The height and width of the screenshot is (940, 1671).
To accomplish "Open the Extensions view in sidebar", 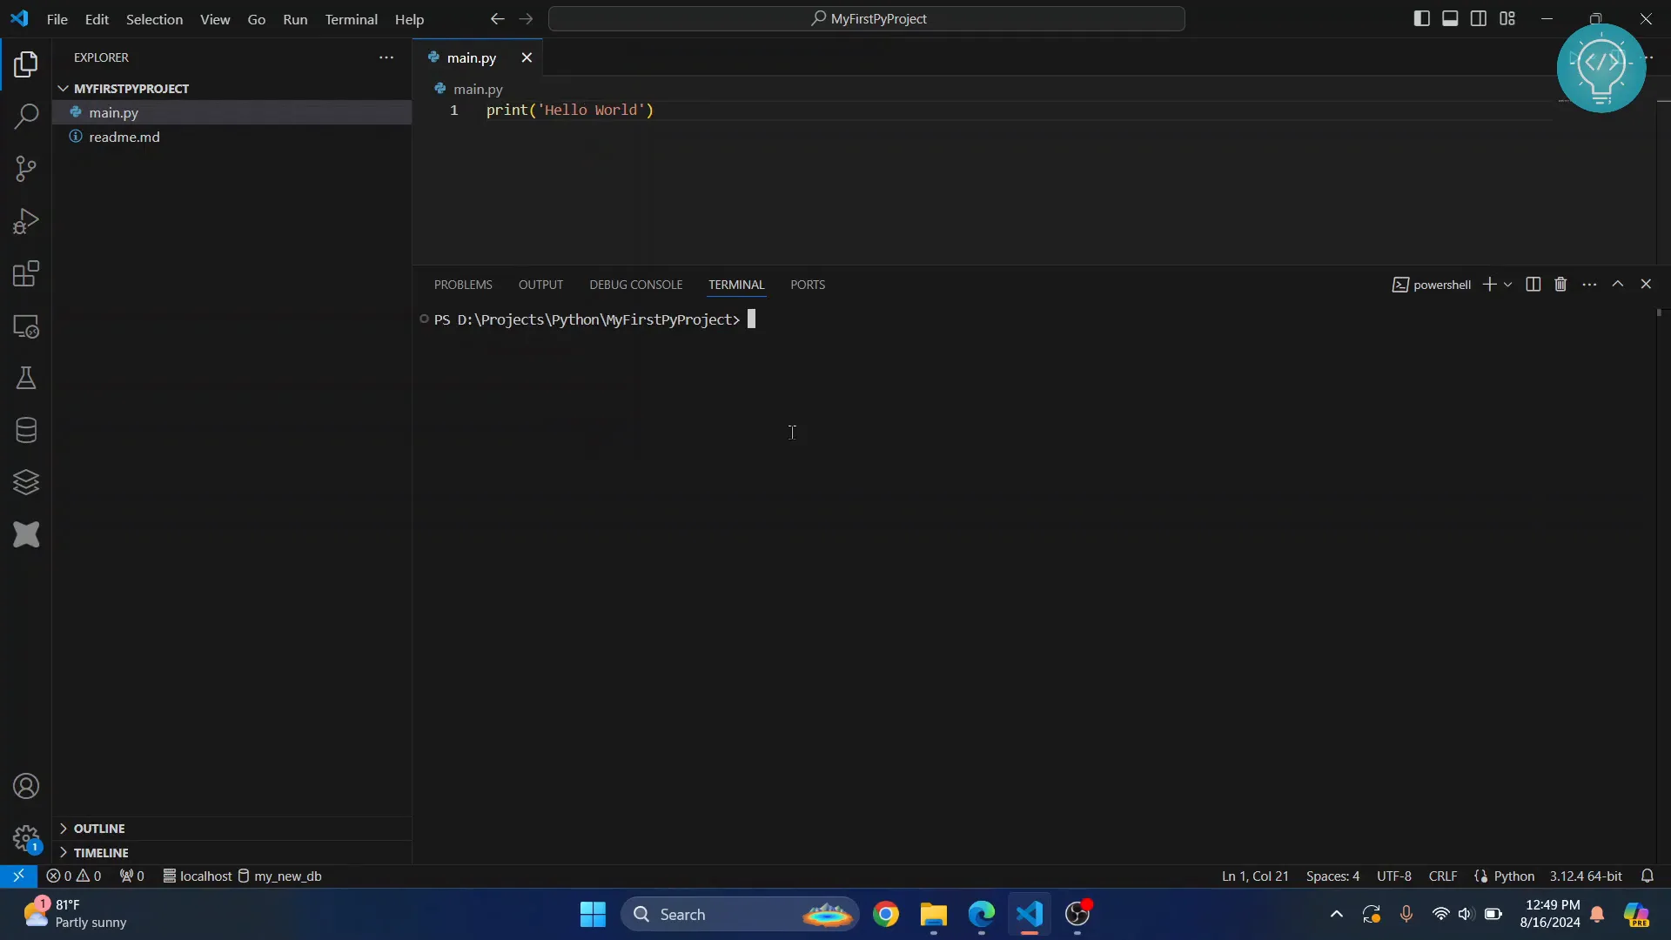I will [25, 273].
